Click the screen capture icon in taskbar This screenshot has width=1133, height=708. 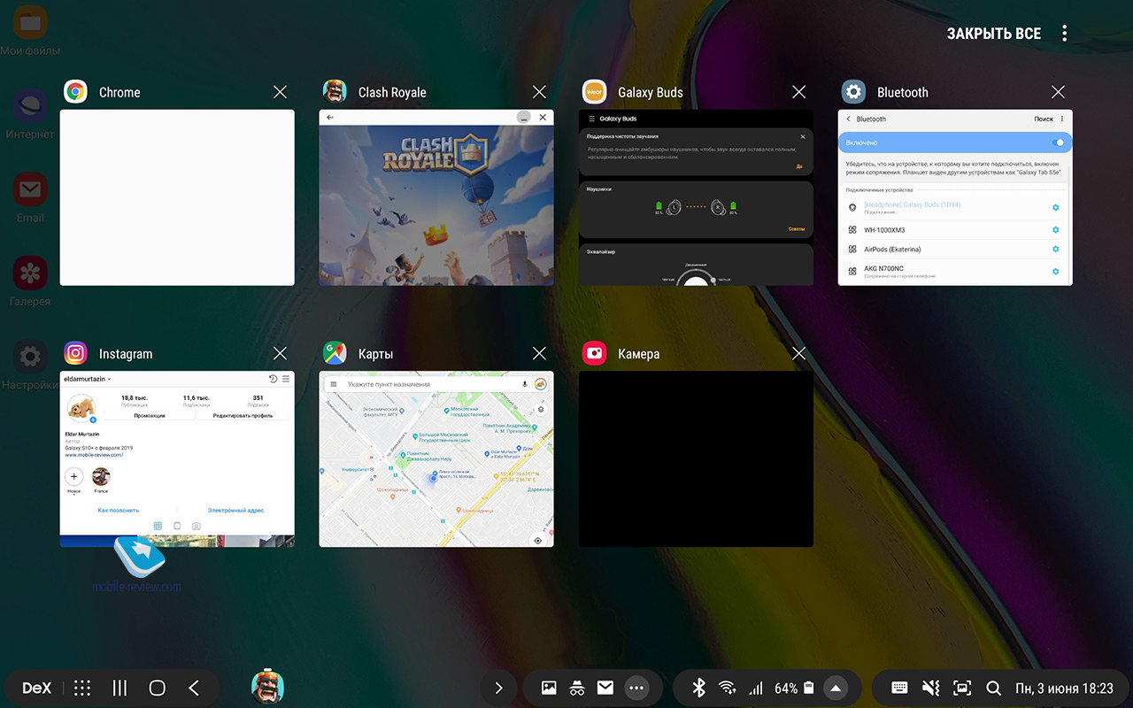coord(962,688)
